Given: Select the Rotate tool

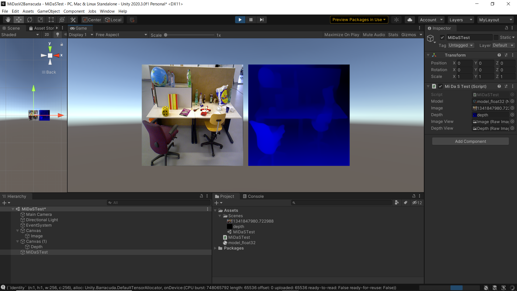Looking at the screenshot, I should pos(29,19).
